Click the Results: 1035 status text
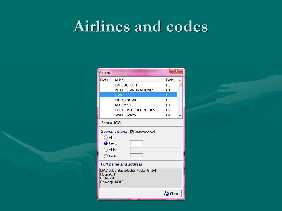Image resolution: width=282 pixels, height=211 pixels. click(x=111, y=123)
